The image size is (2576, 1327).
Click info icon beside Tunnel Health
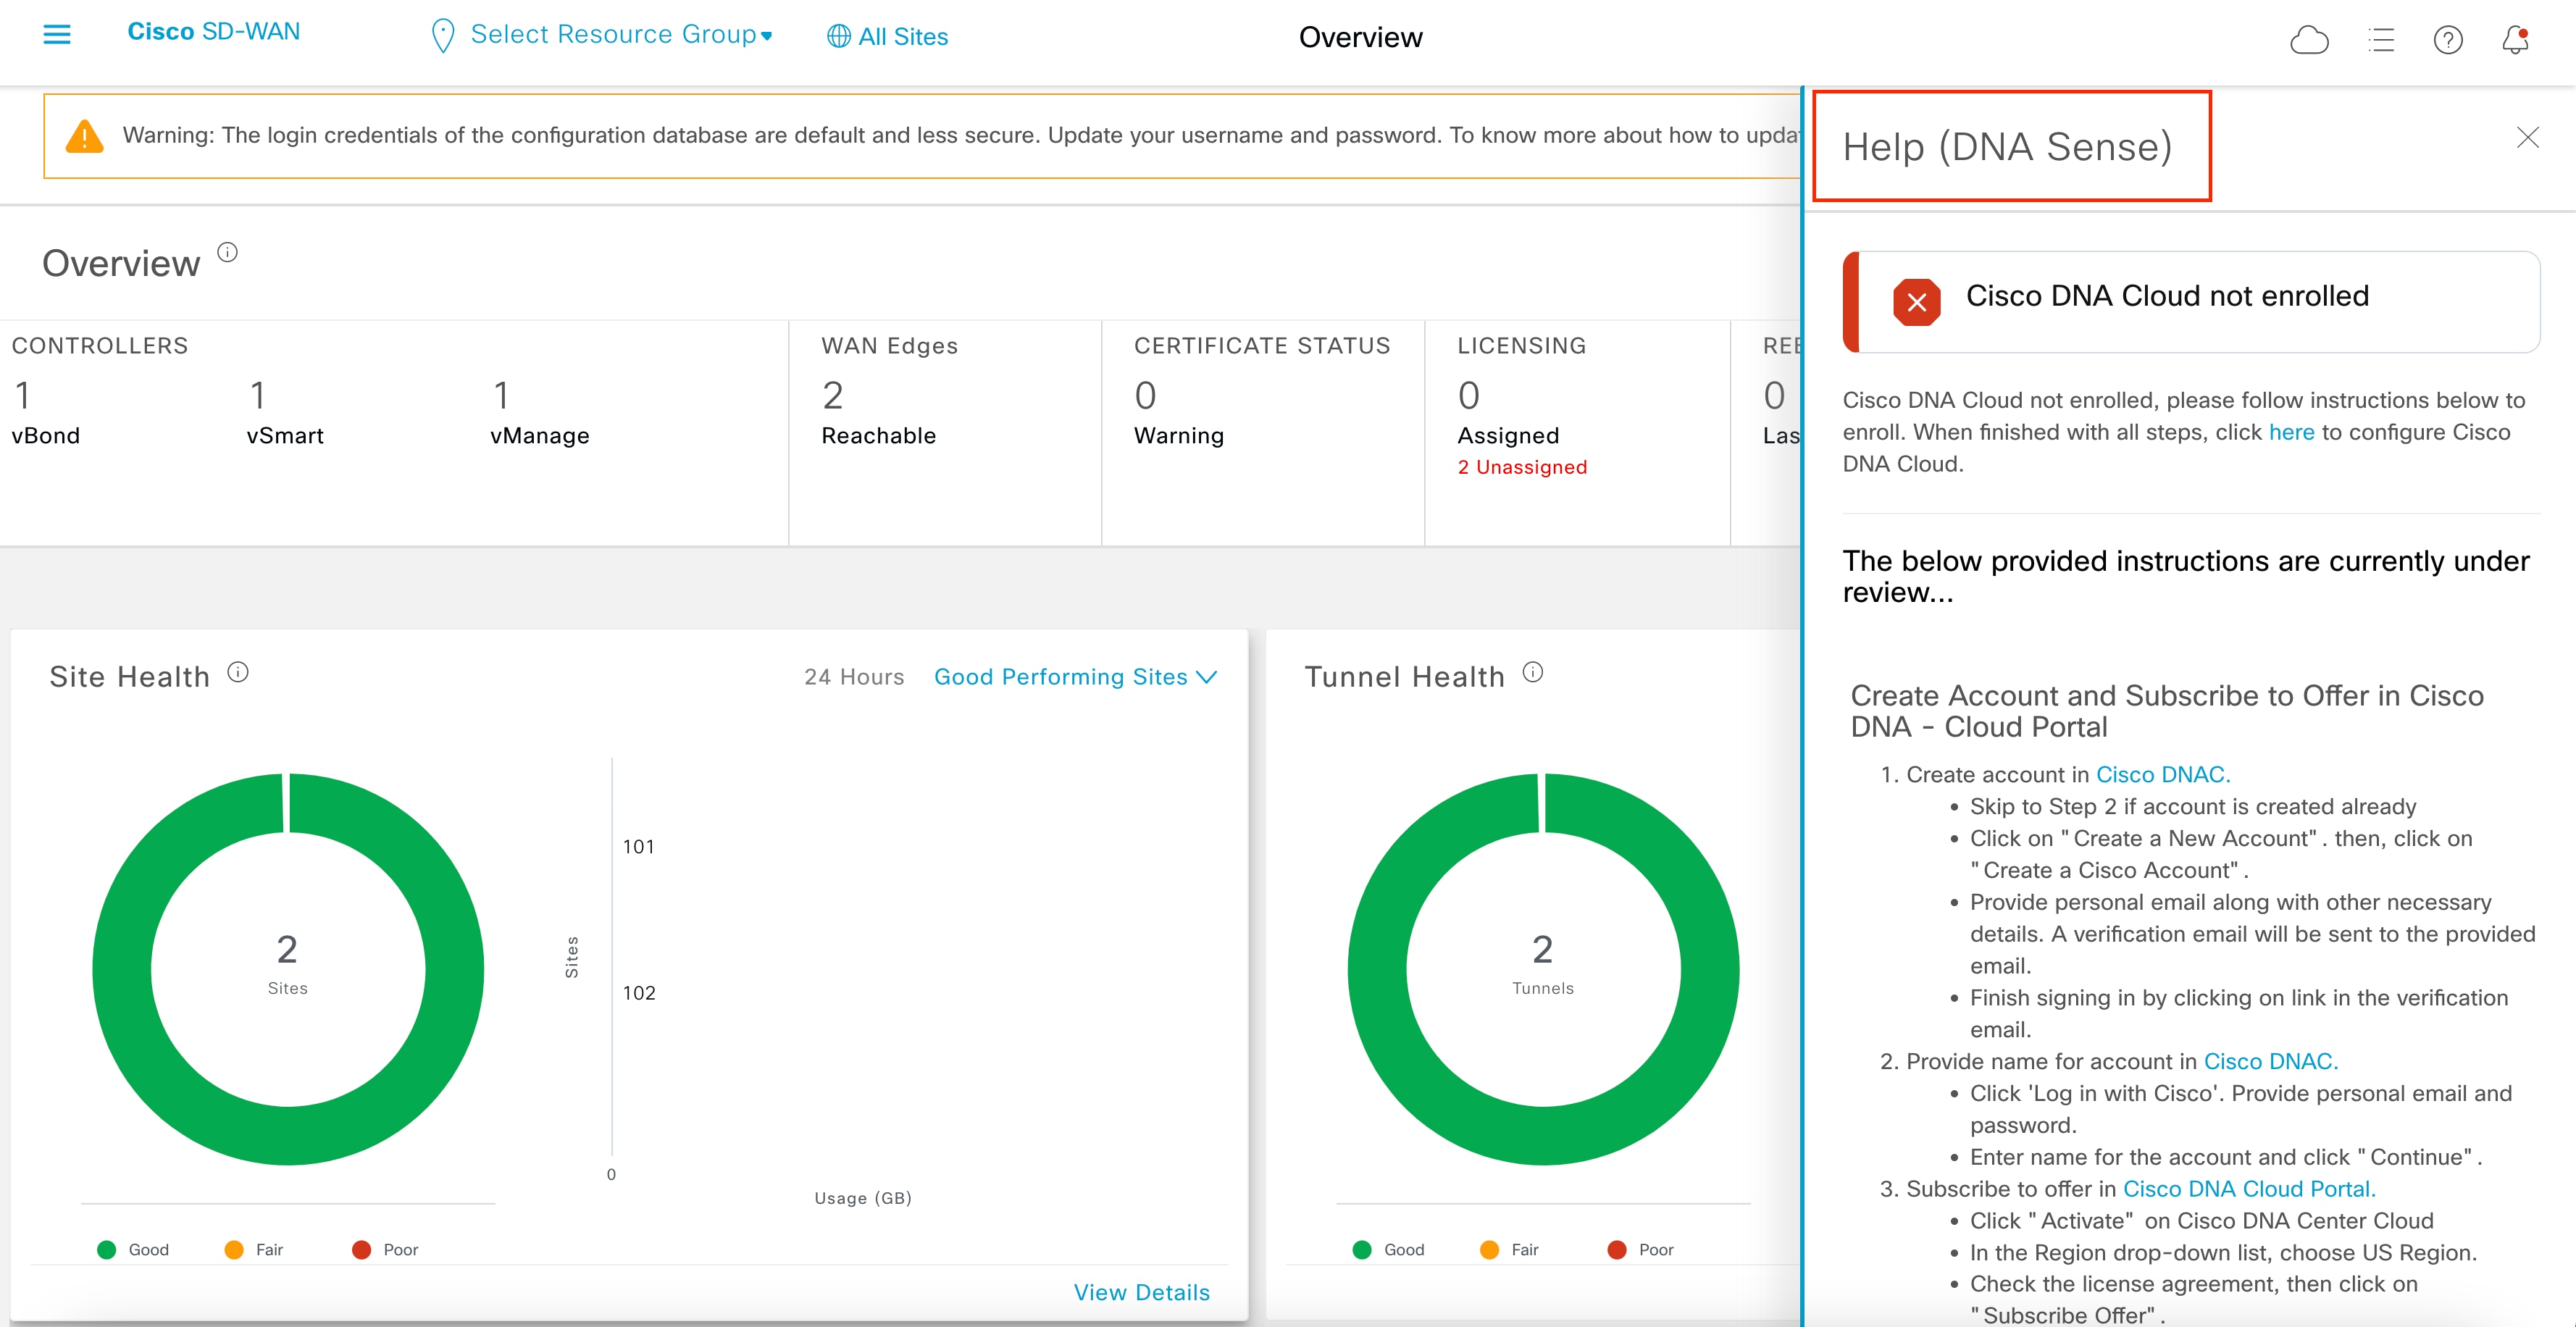[x=1533, y=672]
